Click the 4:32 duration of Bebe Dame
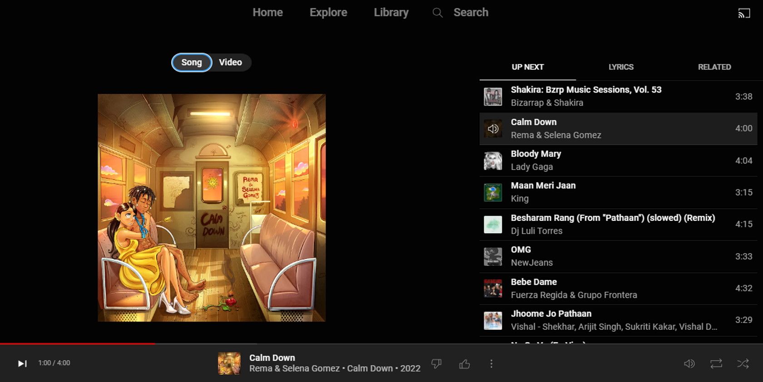The height and width of the screenshot is (382, 763). click(744, 289)
